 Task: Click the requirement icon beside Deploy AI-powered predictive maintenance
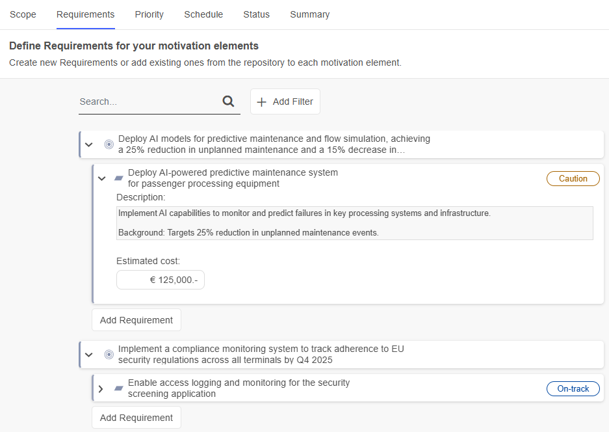[119, 178]
